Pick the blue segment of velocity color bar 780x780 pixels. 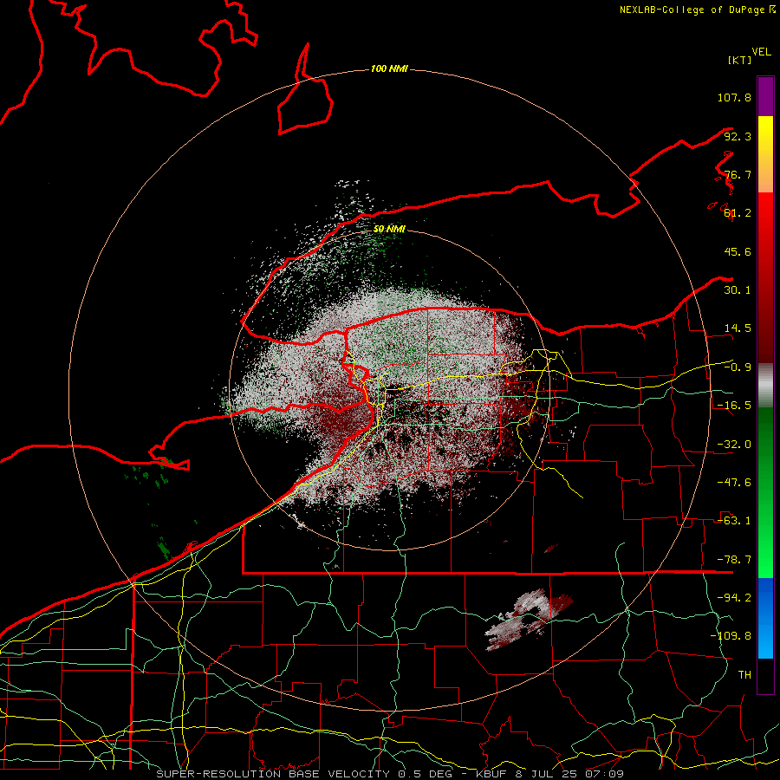tap(765, 618)
